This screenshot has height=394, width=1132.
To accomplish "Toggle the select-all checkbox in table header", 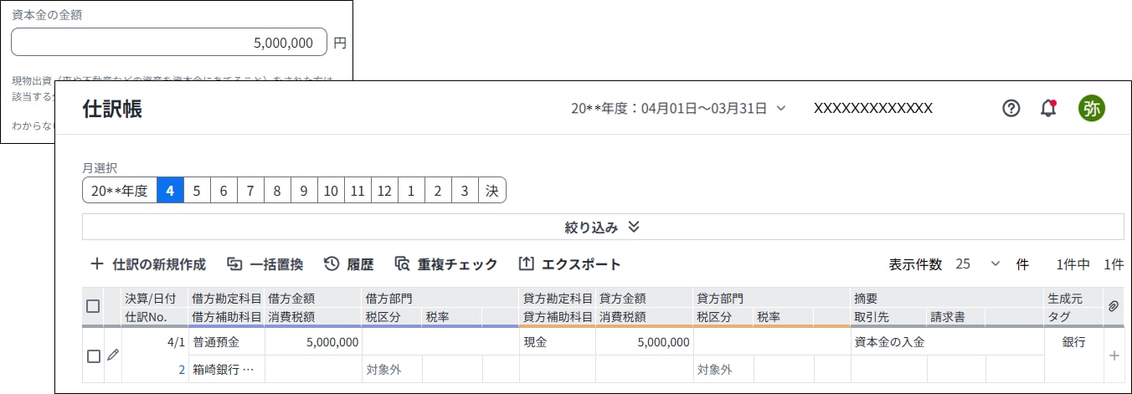I will coord(93,306).
